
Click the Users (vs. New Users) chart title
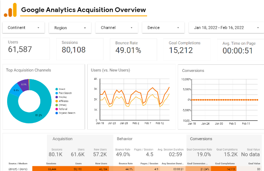(x=111, y=70)
